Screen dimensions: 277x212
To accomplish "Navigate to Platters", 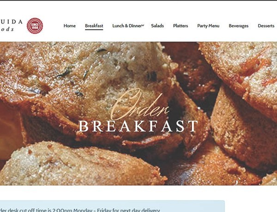I will click(x=181, y=26).
